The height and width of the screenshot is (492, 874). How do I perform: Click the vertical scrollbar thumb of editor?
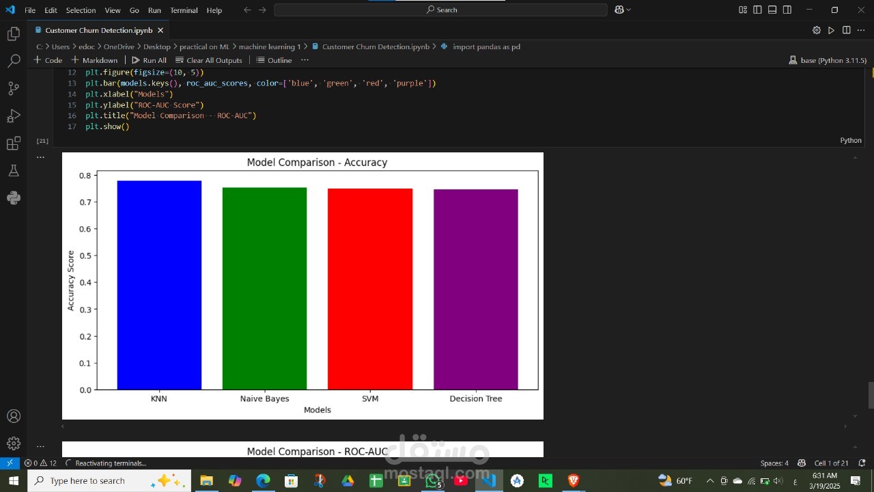pos(871,395)
